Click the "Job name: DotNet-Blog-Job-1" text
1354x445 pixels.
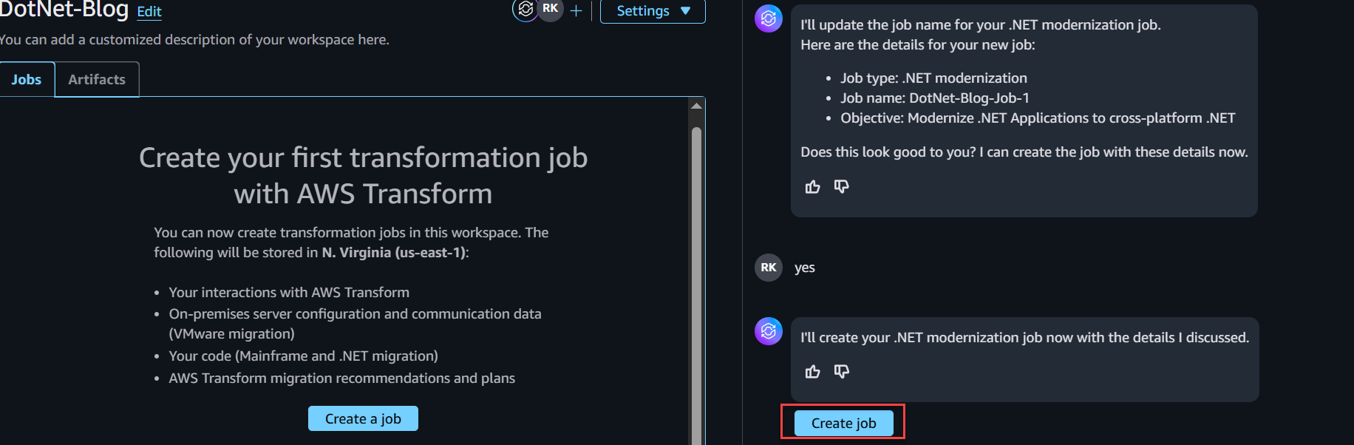point(934,98)
